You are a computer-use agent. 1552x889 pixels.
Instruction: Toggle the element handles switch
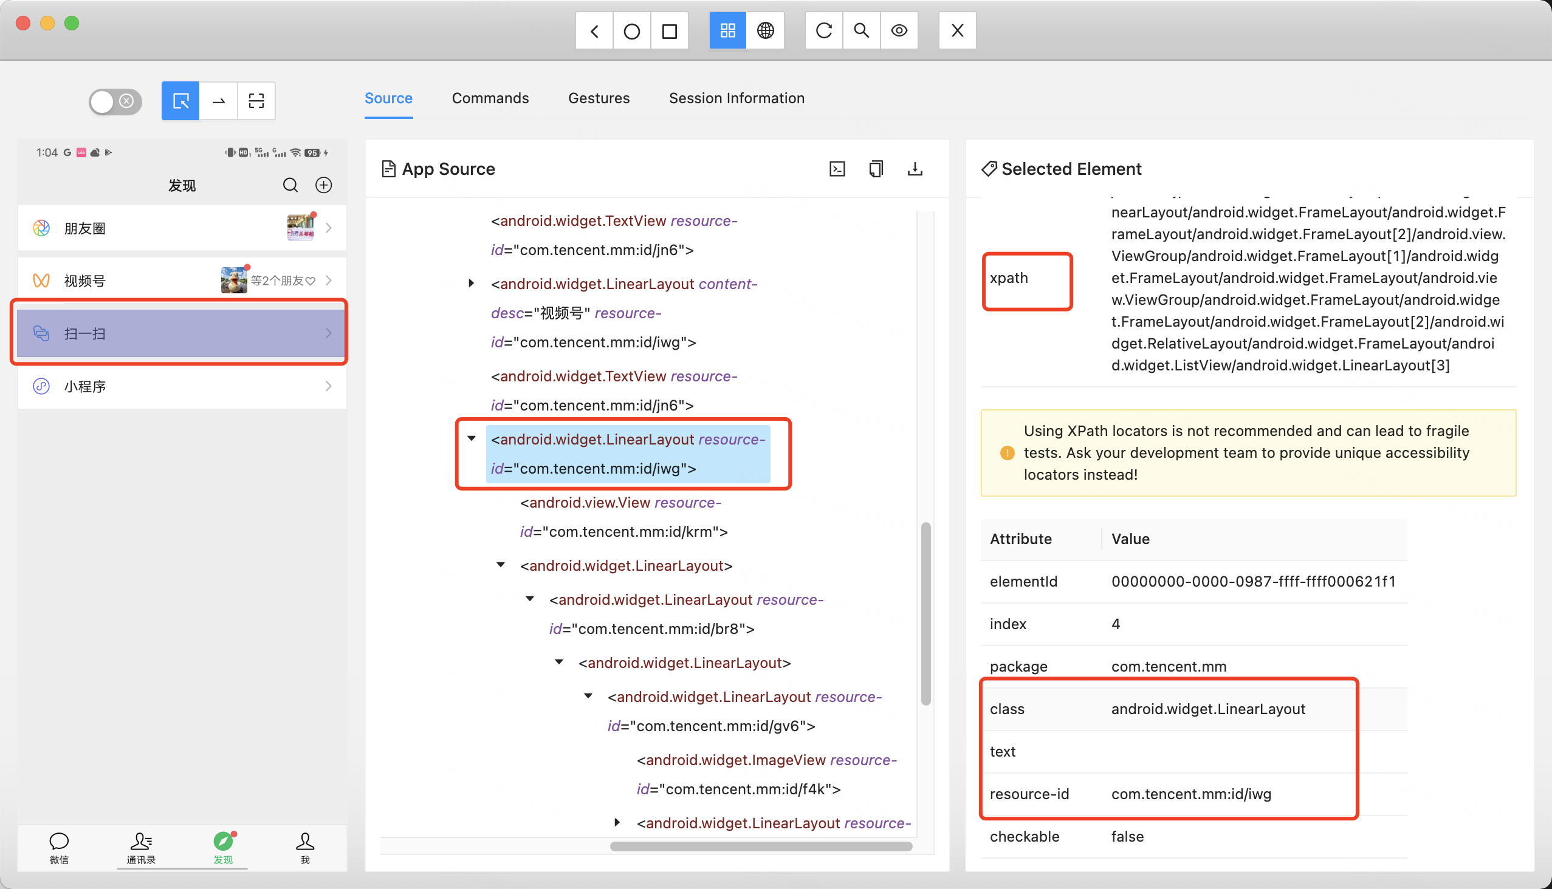(115, 101)
